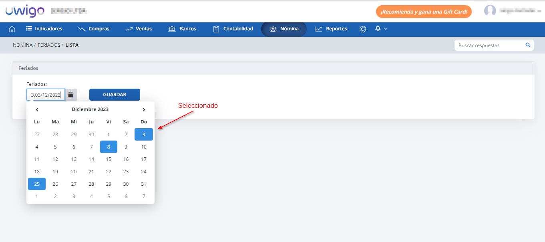Open the user profile avatar
Image resolution: width=545 pixels, height=242 pixels.
(490, 11)
